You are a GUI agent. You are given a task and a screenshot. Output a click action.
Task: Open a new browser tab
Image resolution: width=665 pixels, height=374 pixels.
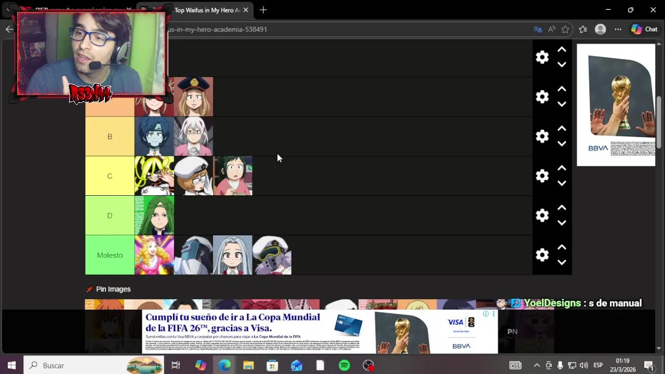pos(263,10)
